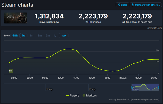Click the 15:00 axis label

[76, 78]
